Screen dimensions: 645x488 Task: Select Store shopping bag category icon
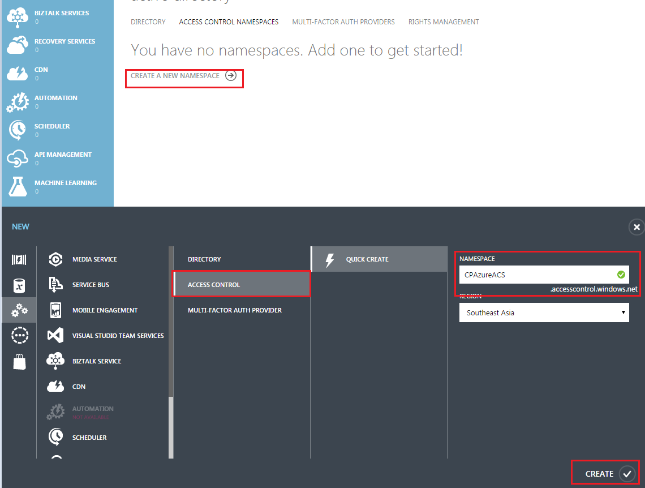point(19,362)
